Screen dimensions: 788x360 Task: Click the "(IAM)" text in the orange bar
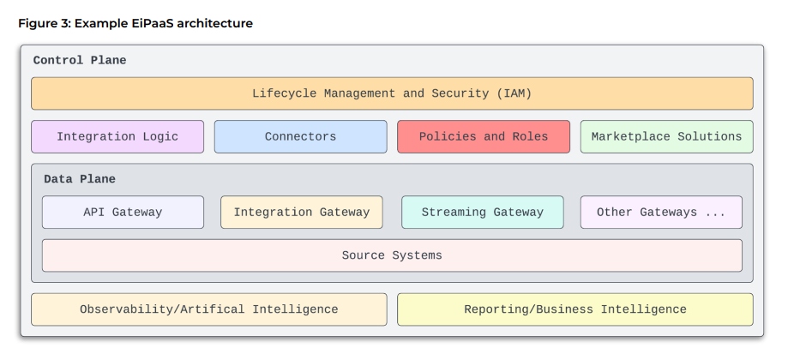coord(513,93)
